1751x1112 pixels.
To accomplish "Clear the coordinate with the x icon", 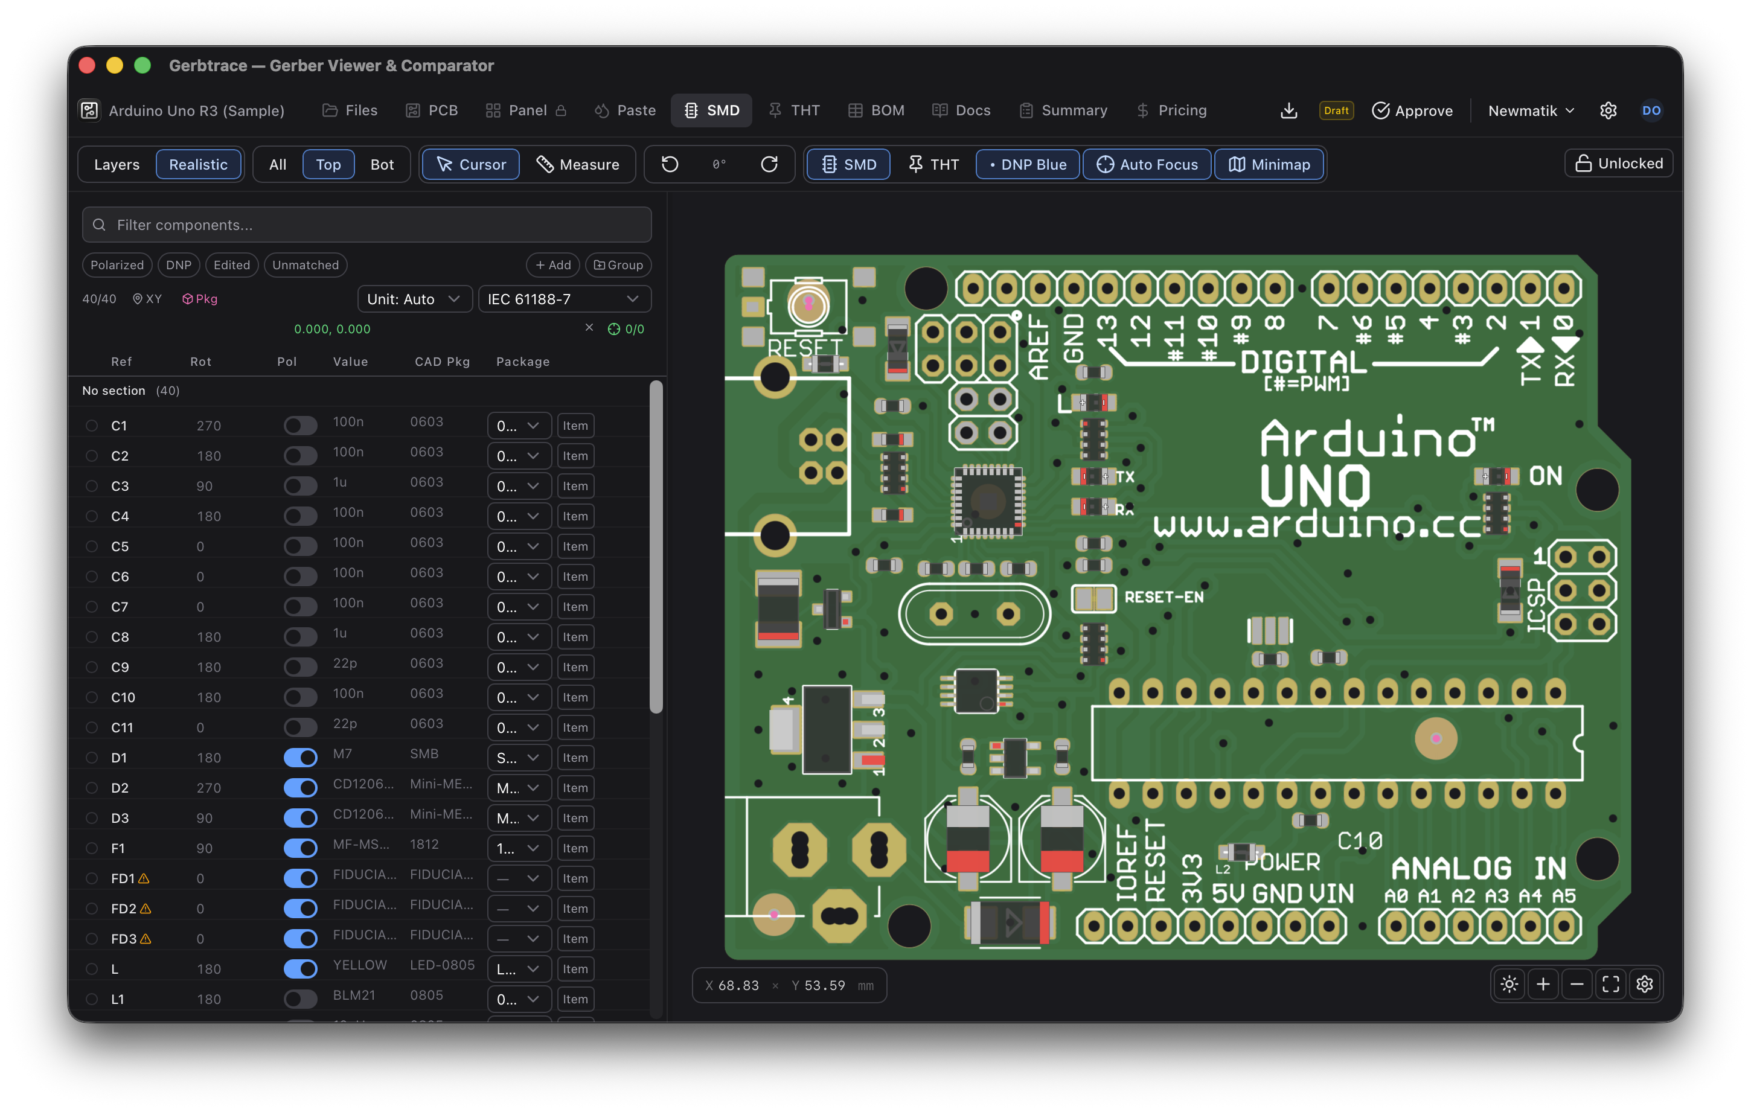I will pos(589,328).
